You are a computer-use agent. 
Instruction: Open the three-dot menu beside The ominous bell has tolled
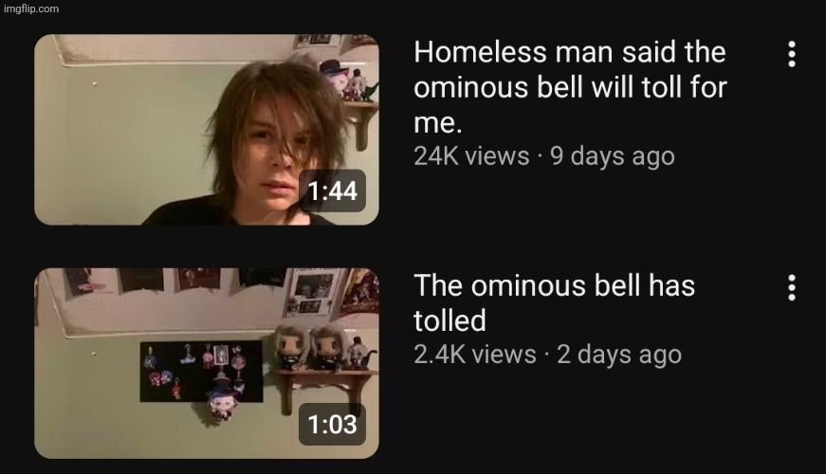[791, 287]
